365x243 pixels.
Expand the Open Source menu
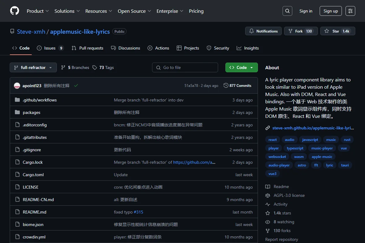134,11
